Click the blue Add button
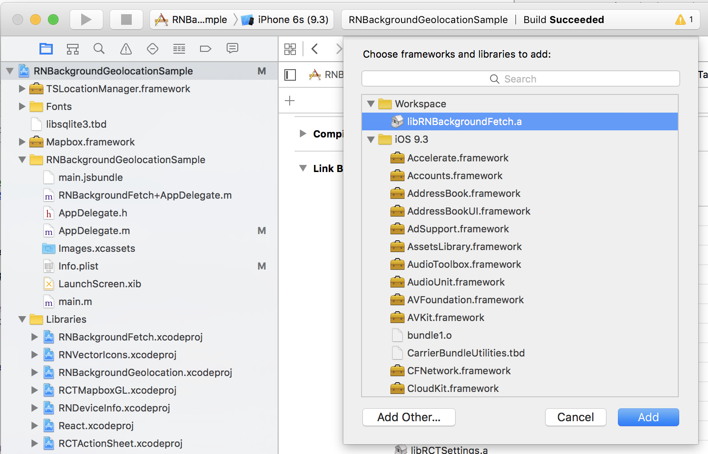The width and height of the screenshot is (708, 454). click(x=649, y=417)
